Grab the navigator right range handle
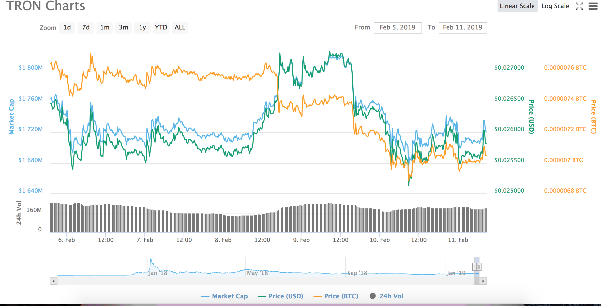 479,267
